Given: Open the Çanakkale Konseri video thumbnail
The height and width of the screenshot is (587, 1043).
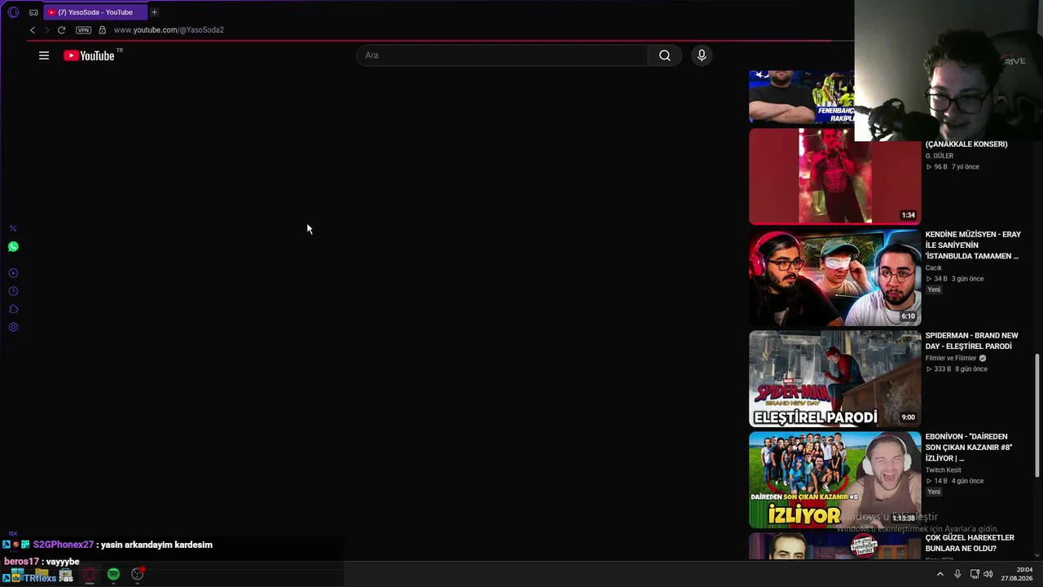Looking at the screenshot, I should pyautogui.click(x=834, y=176).
